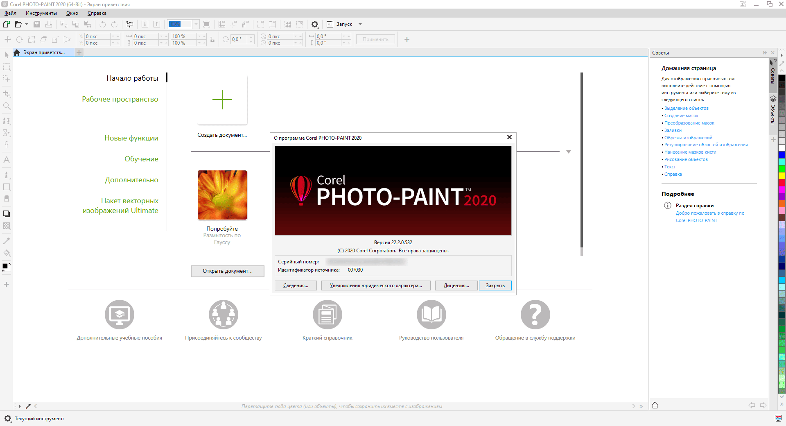The height and width of the screenshot is (426, 786).
Task: Expand the Open button dropdown arrow
Action: click(27, 24)
